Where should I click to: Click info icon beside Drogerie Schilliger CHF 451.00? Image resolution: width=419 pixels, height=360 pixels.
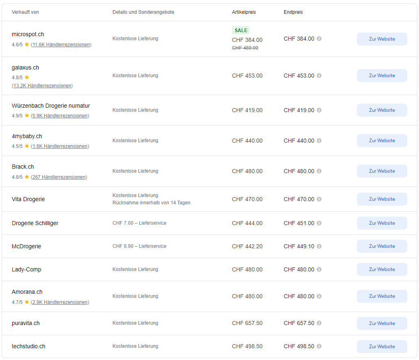(319, 223)
